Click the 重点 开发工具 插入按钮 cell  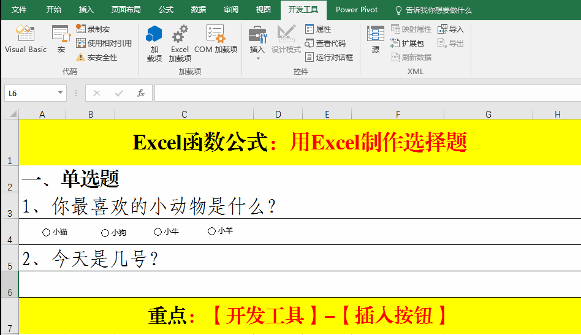click(300, 316)
